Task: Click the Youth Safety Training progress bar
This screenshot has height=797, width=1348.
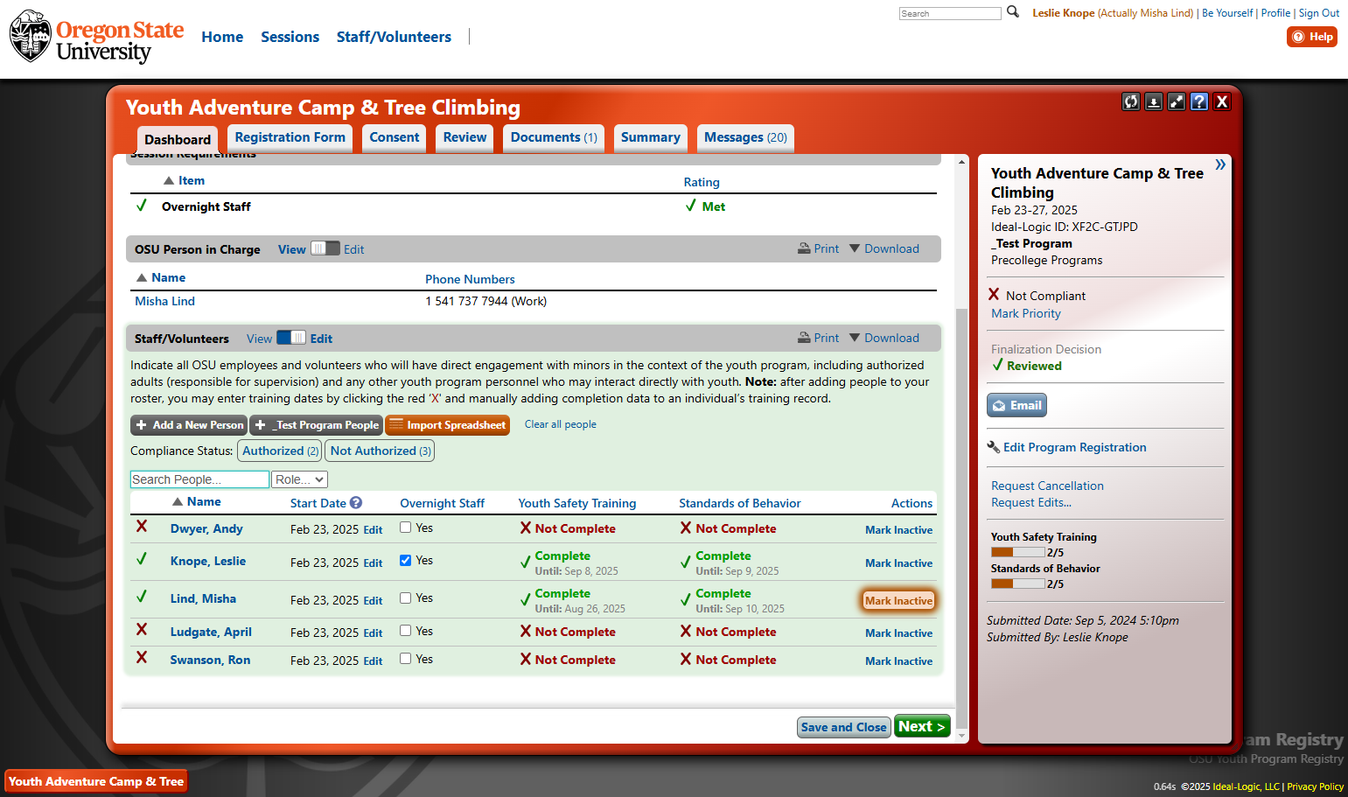Action: (1018, 552)
